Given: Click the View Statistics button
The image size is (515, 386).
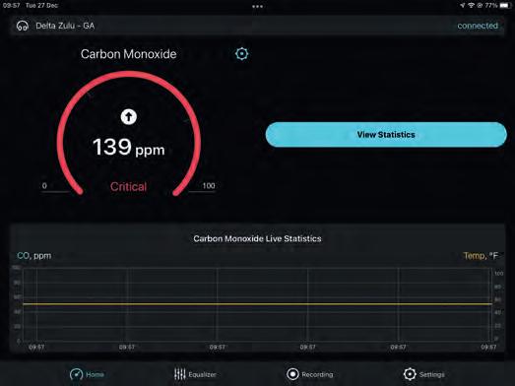Looking at the screenshot, I should [386, 135].
